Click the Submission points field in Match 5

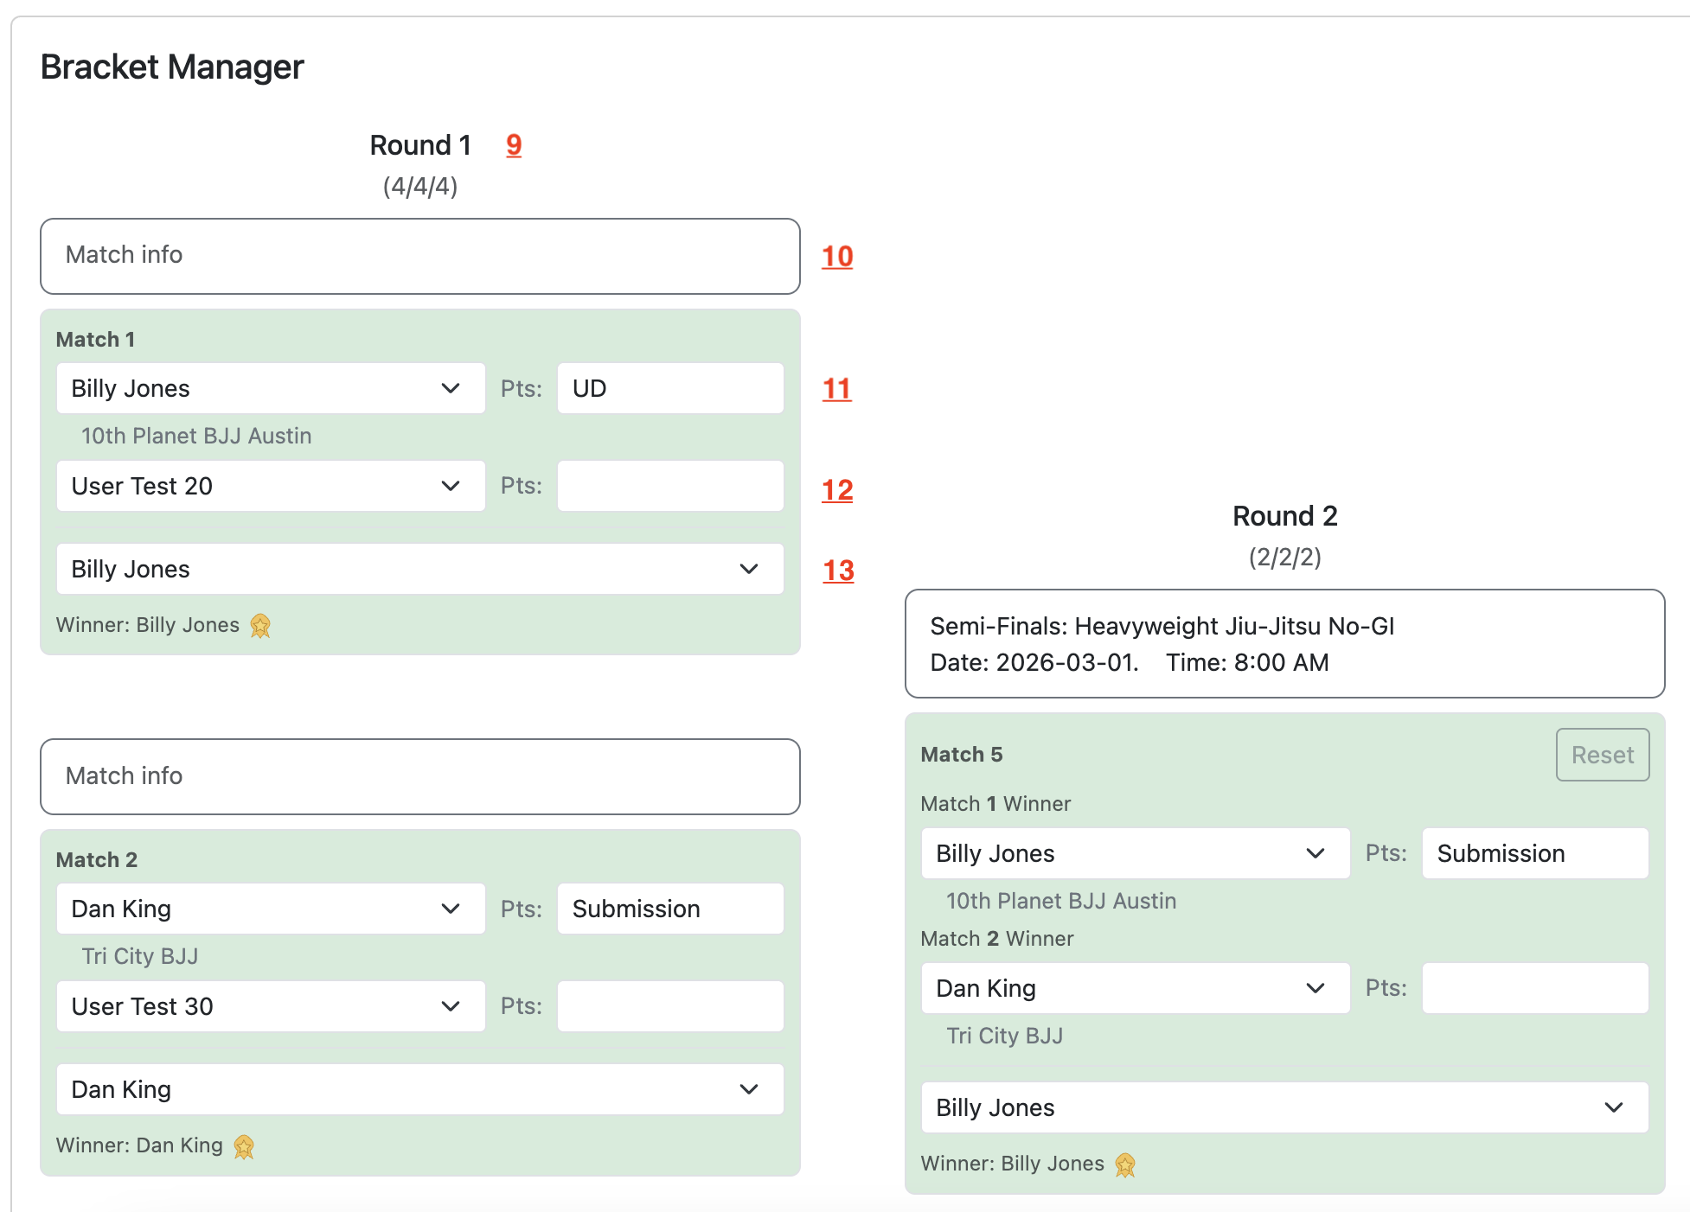pyautogui.click(x=1534, y=853)
